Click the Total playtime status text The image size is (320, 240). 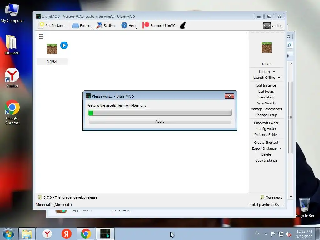click(x=264, y=204)
